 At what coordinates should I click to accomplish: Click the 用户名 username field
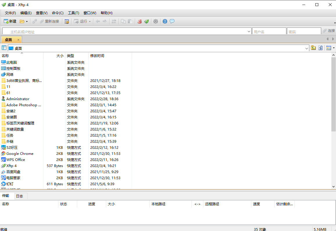pyautogui.click(x=269, y=32)
